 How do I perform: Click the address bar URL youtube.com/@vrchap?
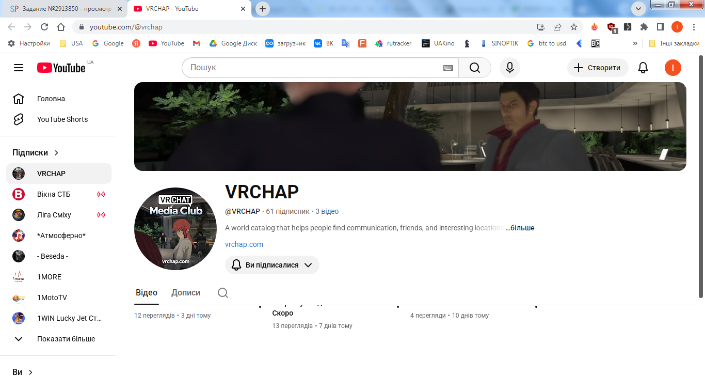[126, 27]
